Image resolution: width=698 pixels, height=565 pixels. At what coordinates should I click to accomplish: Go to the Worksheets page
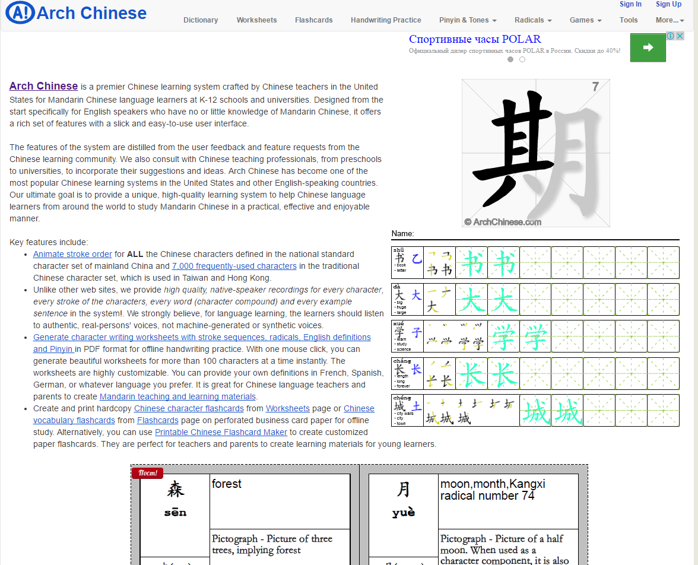coord(256,20)
